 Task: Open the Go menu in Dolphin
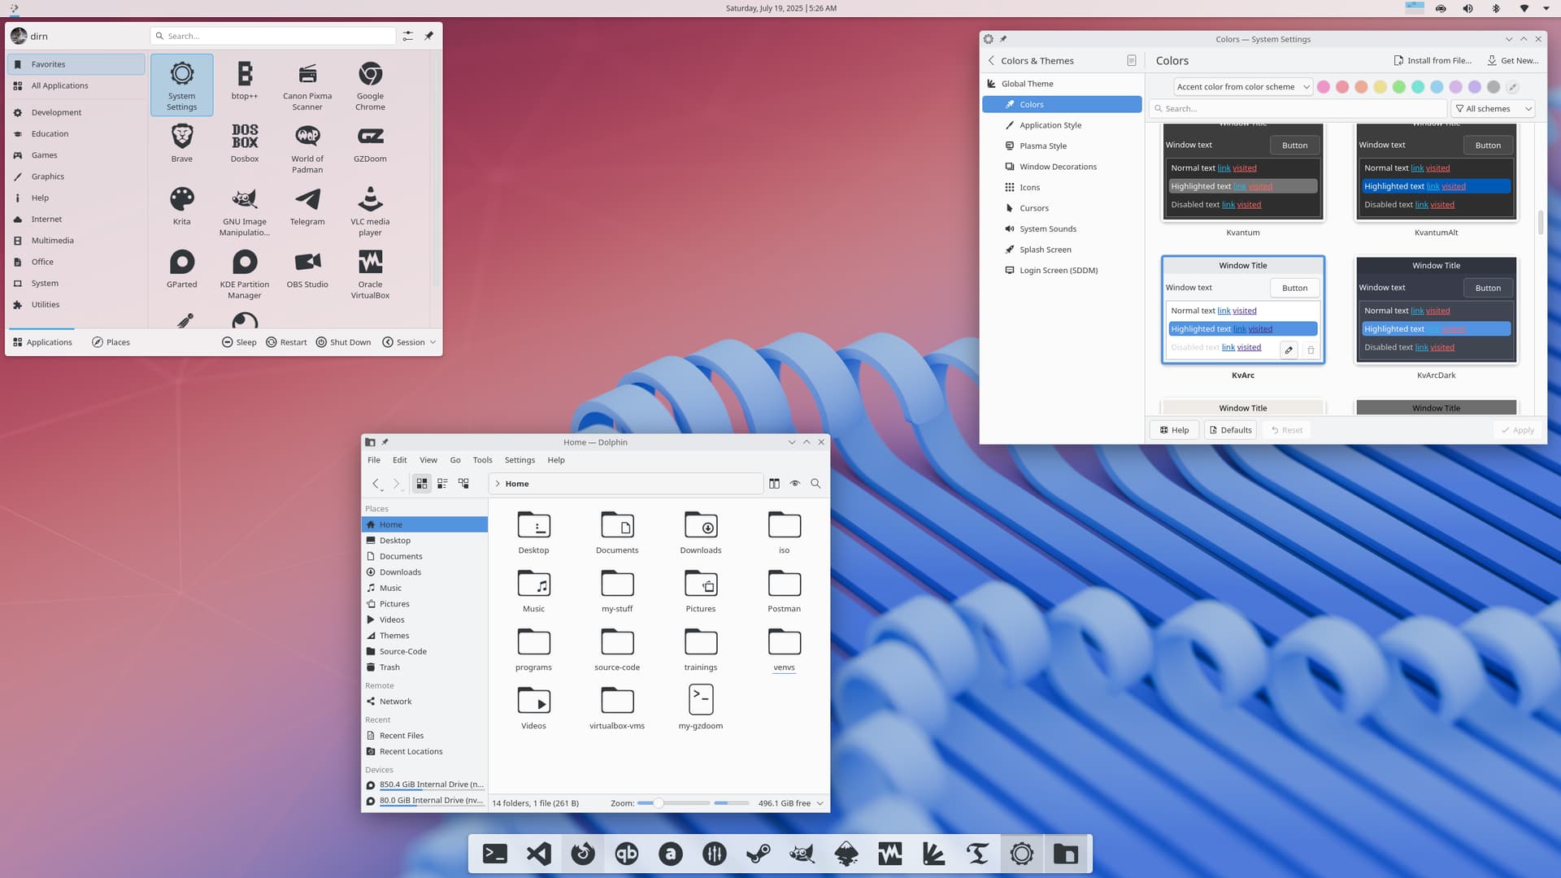pyautogui.click(x=455, y=460)
